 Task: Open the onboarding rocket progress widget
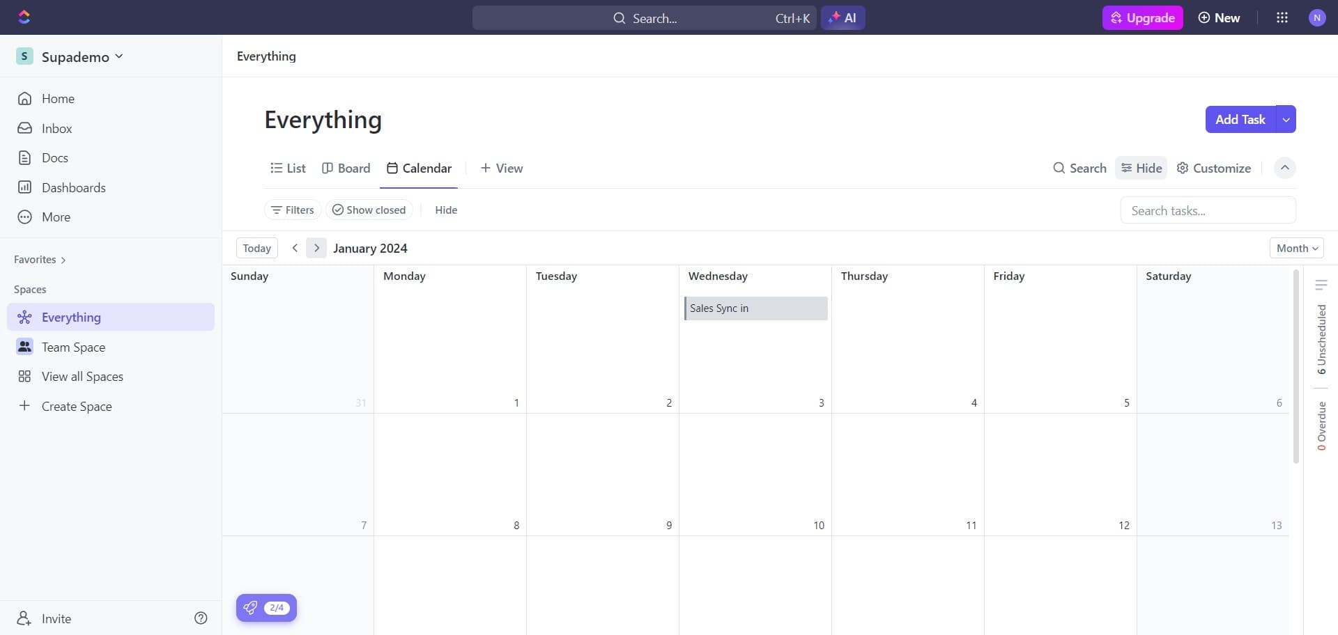[x=266, y=608]
